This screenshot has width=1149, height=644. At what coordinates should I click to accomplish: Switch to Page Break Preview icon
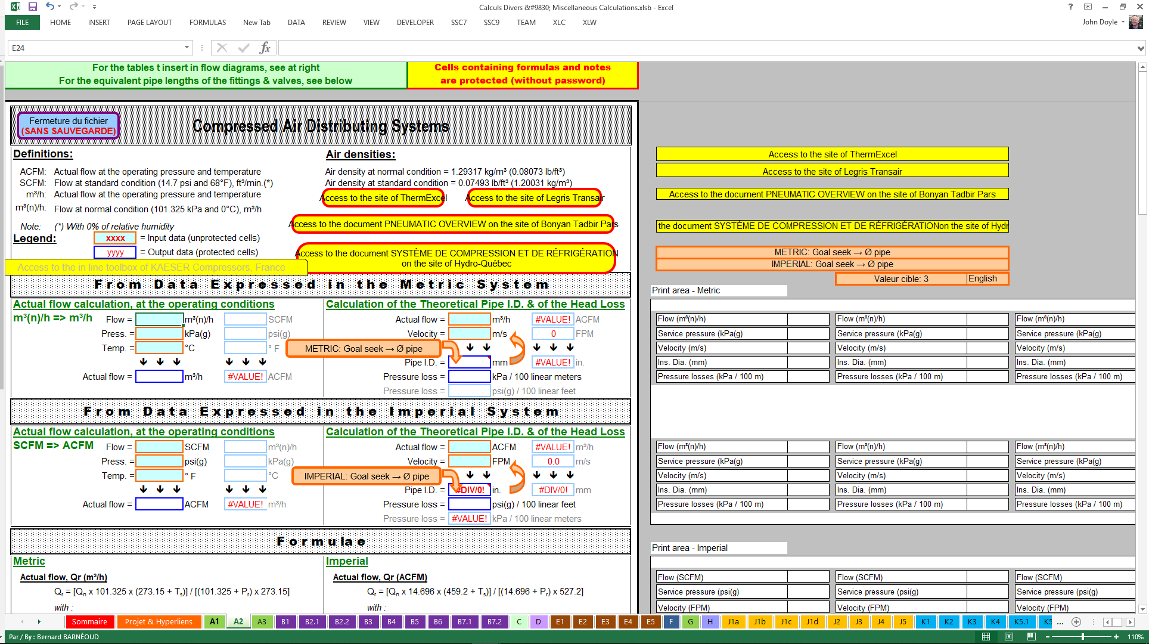coord(1031,637)
